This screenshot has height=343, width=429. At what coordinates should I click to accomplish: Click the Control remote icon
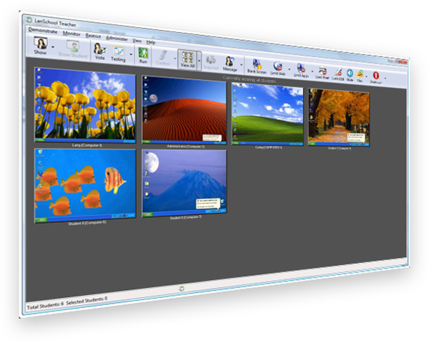163,55
